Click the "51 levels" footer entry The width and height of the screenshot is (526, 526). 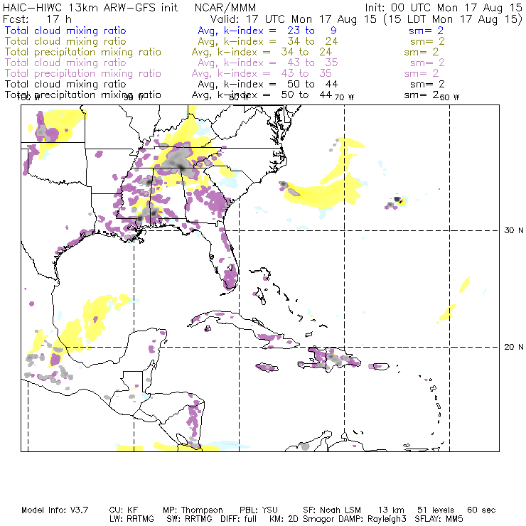(436, 510)
